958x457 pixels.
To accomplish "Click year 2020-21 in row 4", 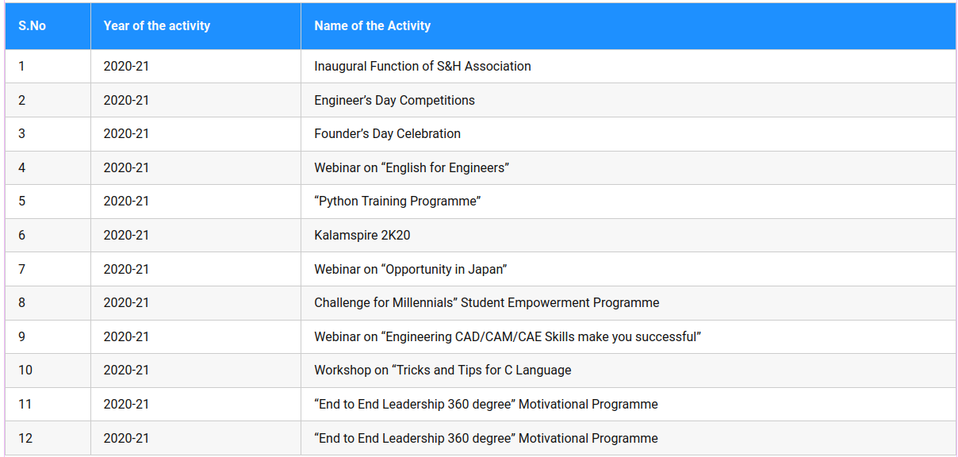I will coord(126,168).
